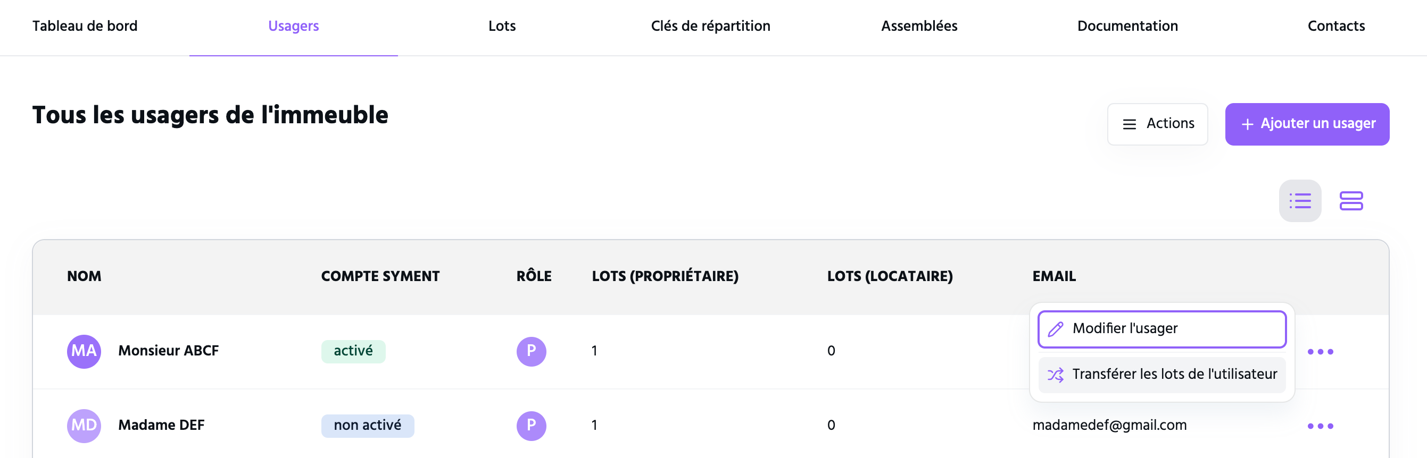Click the P role badge for Madame DEF
1427x458 pixels.
click(x=531, y=426)
